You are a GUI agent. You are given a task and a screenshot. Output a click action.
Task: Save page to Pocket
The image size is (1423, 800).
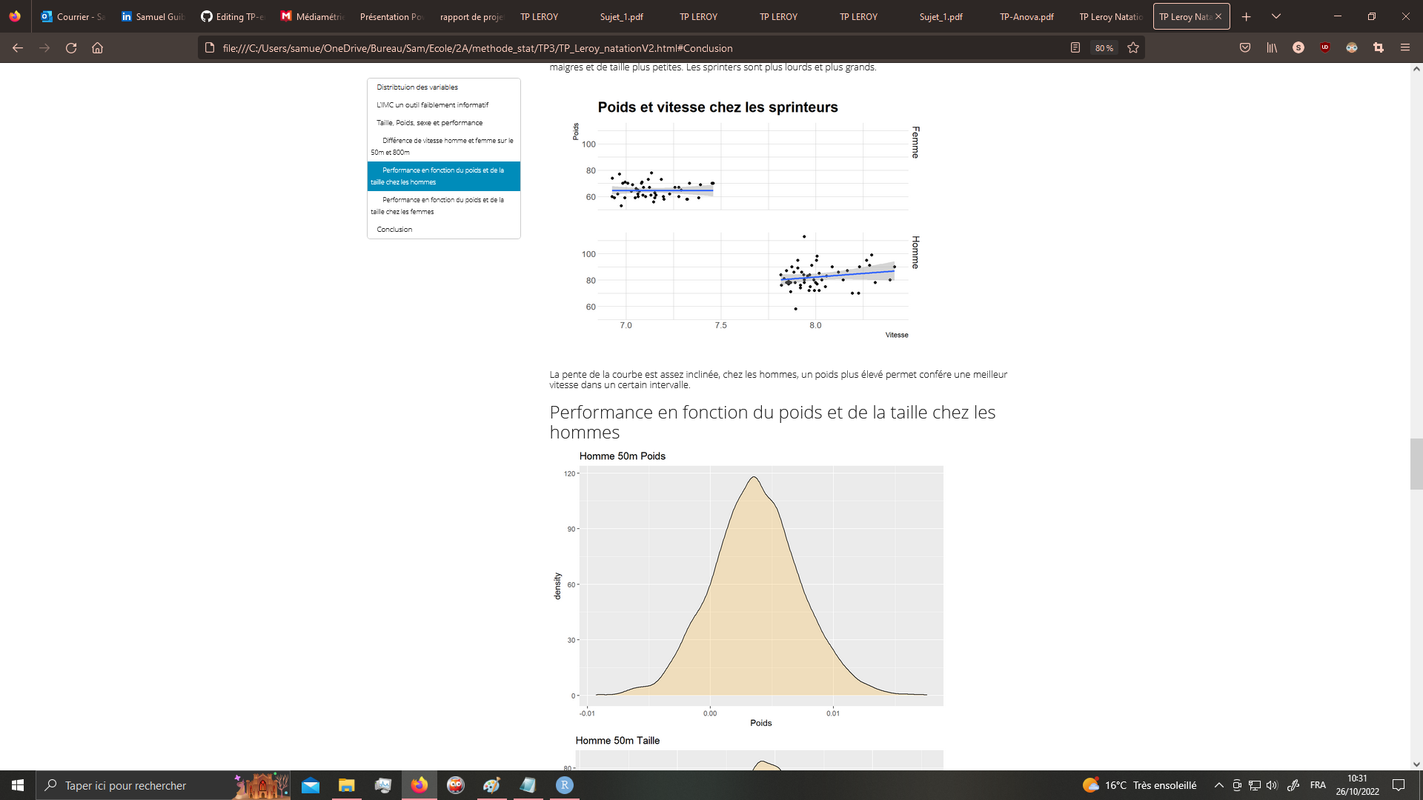pos(1245,48)
